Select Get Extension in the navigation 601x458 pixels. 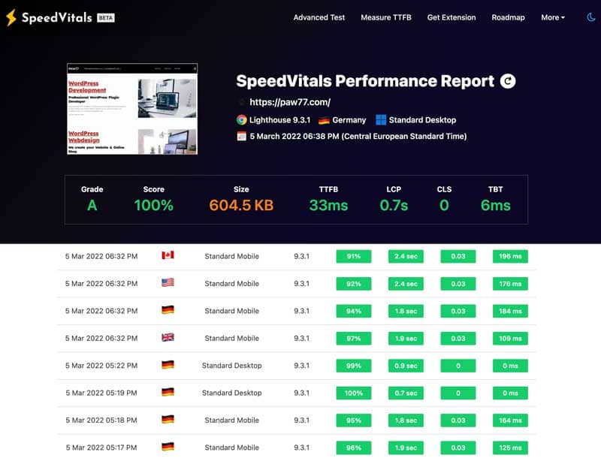[x=452, y=17]
